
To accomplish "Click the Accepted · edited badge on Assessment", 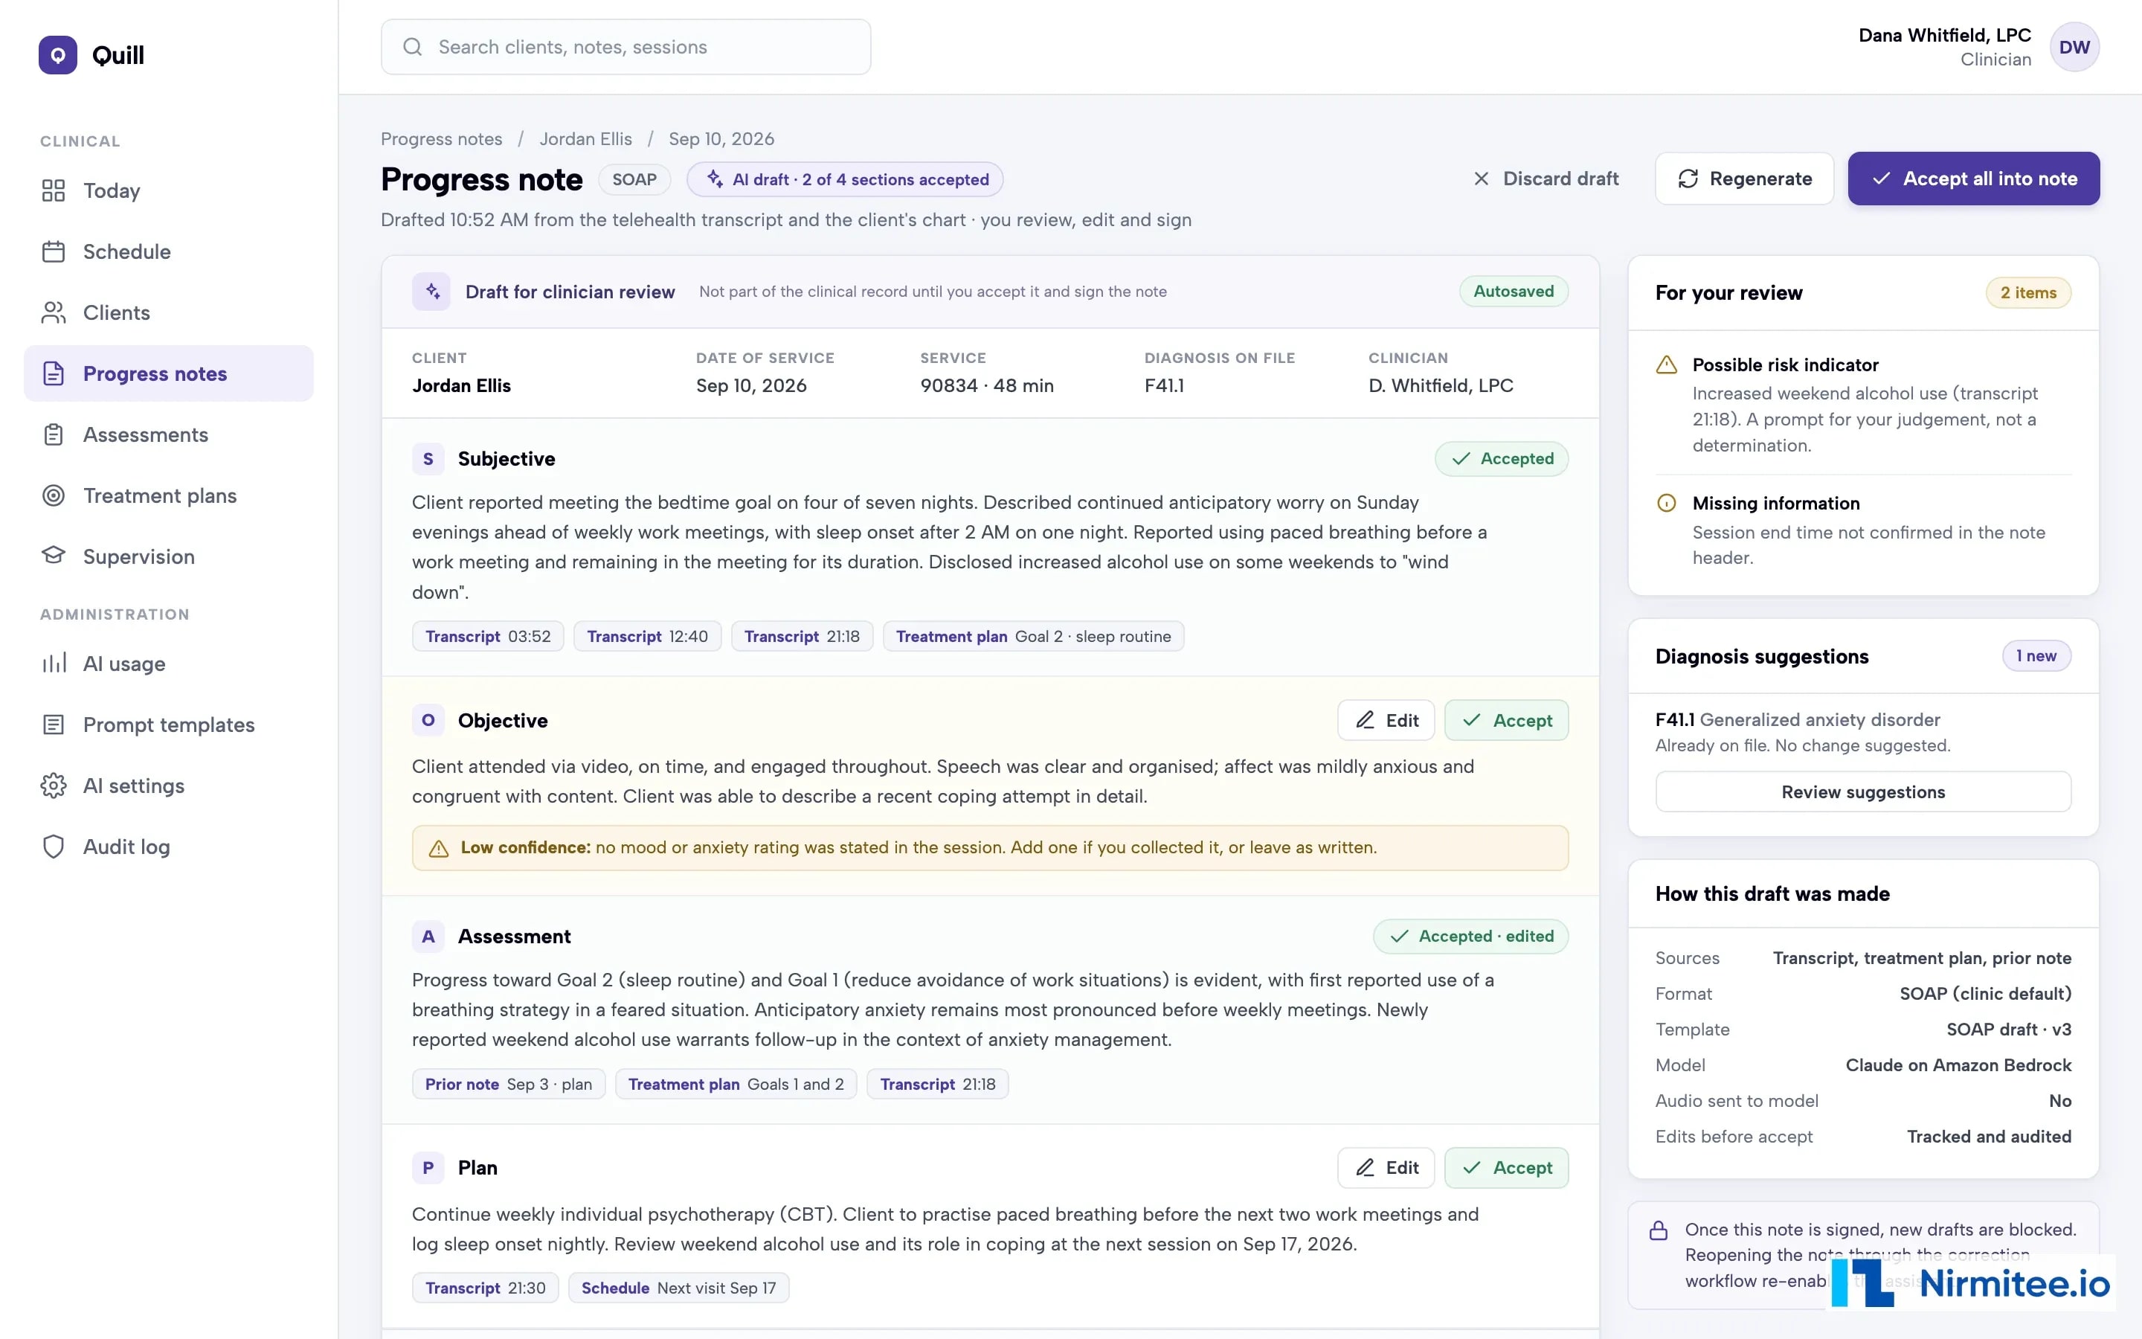I will point(1471,936).
